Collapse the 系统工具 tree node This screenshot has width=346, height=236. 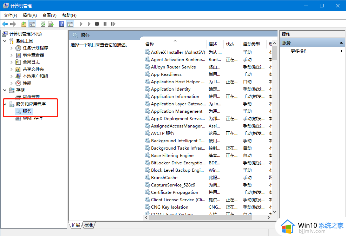pos(5,41)
